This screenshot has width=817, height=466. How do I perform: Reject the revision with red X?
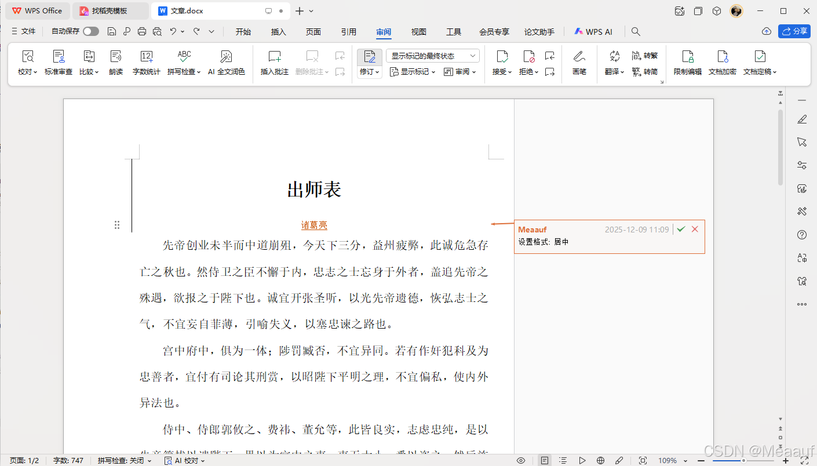tap(695, 230)
